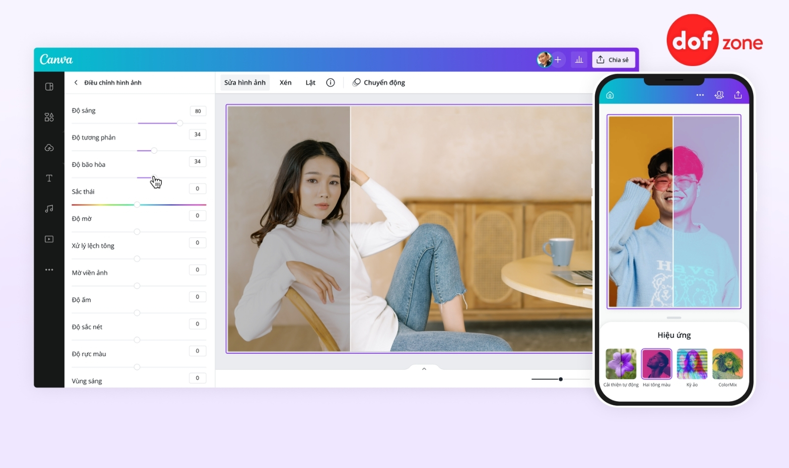The image size is (789, 468).
Task: Click the Sắc thái value field
Action: pos(198,189)
